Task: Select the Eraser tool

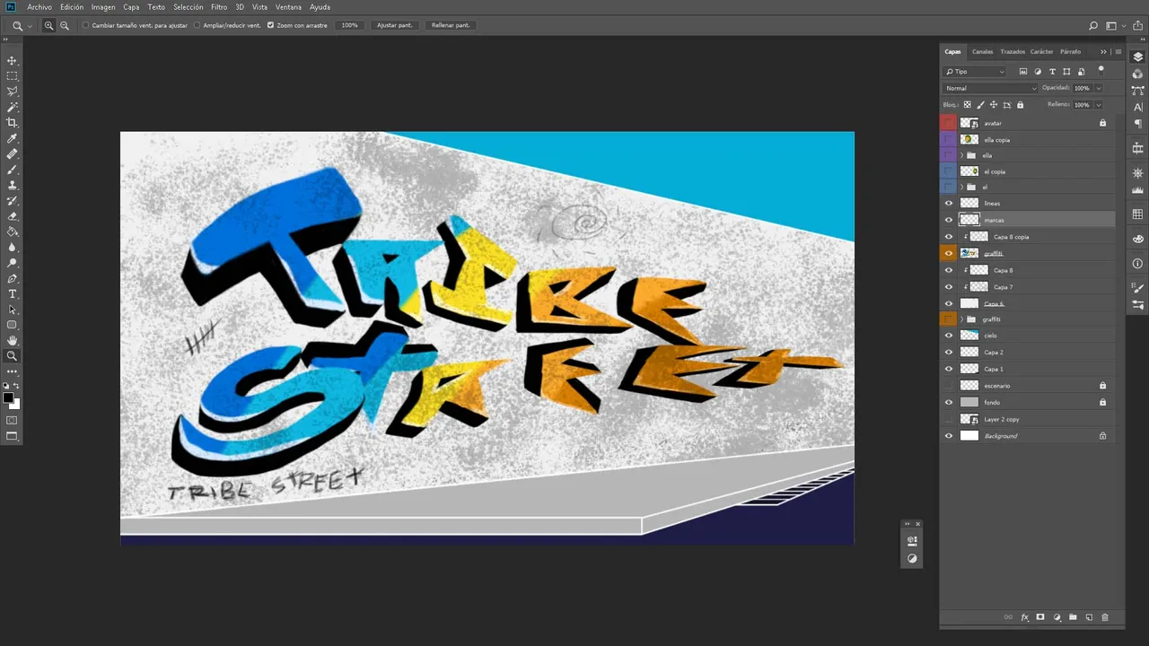Action: point(12,216)
